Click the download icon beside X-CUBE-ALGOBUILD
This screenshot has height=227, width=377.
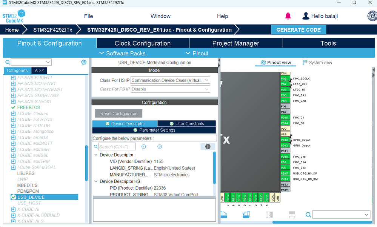(x=13, y=215)
